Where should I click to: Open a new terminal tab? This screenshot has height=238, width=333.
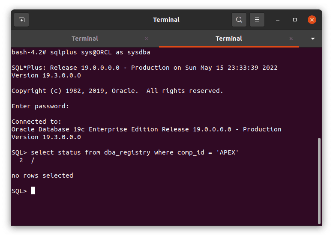[x=21, y=20]
